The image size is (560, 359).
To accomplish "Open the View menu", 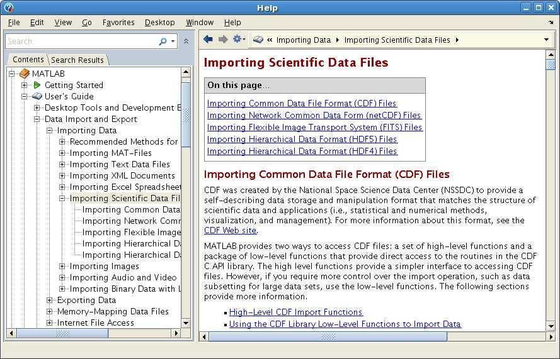I will (x=63, y=23).
